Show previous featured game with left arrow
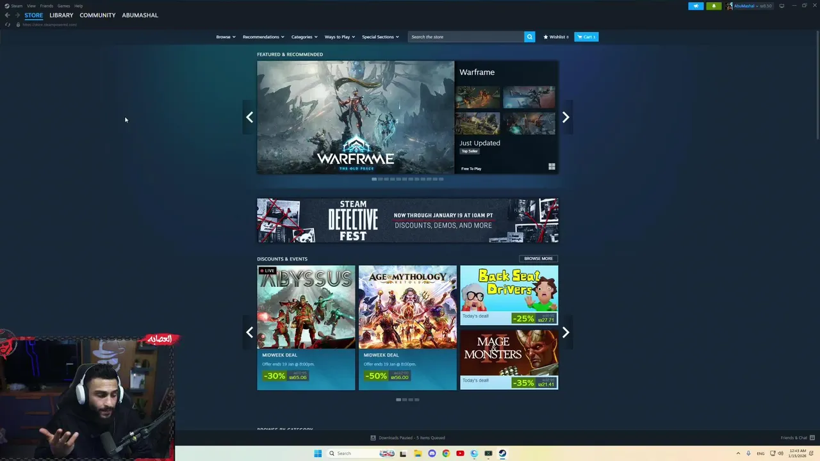This screenshot has height=461, width=820. pos(249,117)
